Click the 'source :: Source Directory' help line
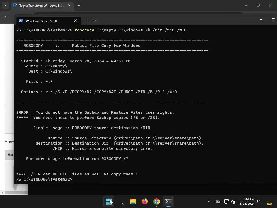This screenshot has height=208, width=277. tap(126, 138)
